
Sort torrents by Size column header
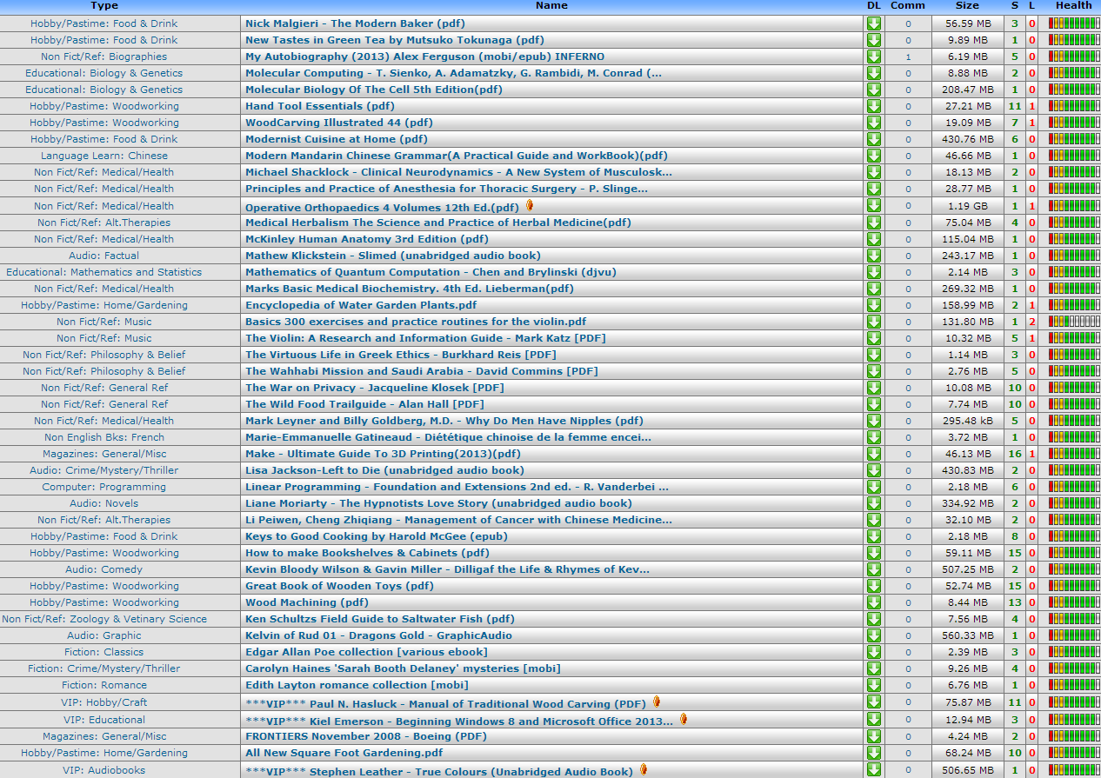967,6
